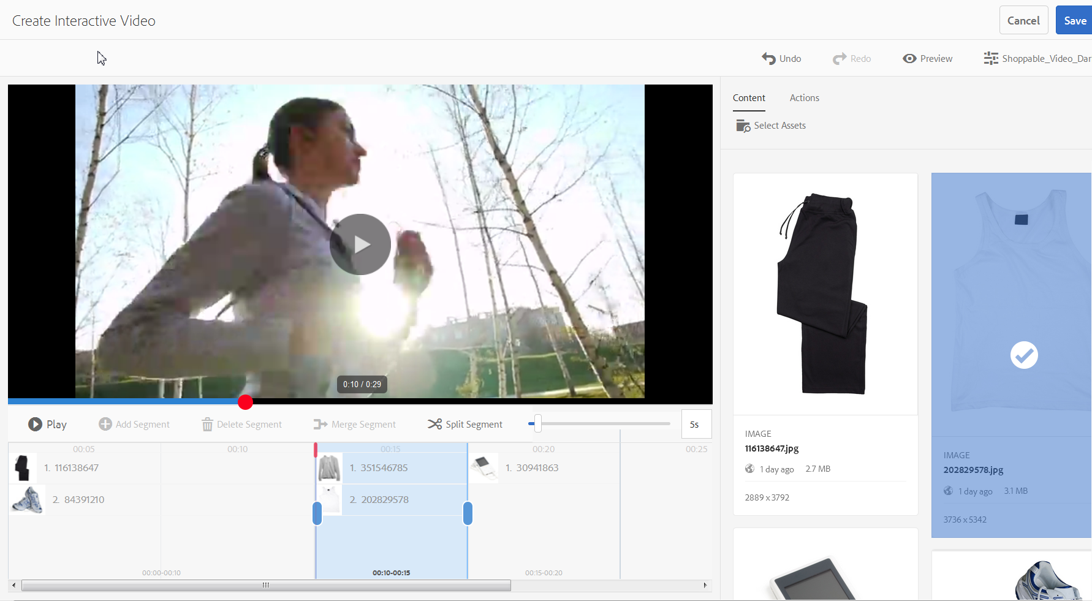Open the Shoppable_Video preset settings icon

point(991,58)
